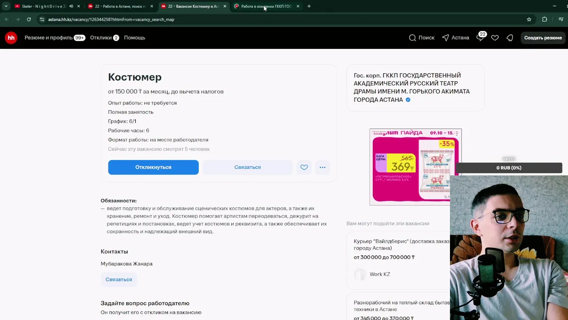The image size is (568, 320).
Task: Close the Работа в Астане tab
Action: [x=151, y=6]
